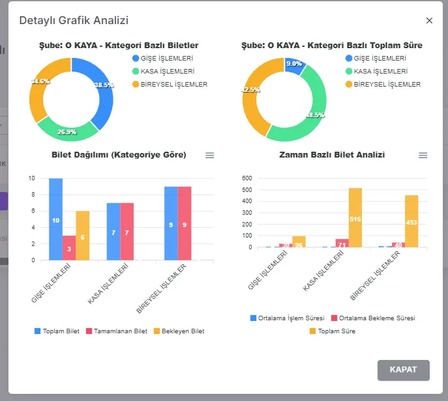Click the orange bar labeled 96
Viewport: 448px width, 401px height.
point(299,242)
